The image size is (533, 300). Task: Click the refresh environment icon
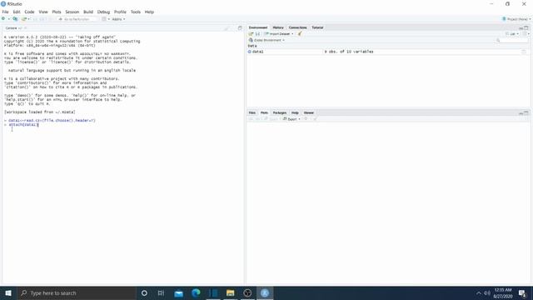click(526, 33)
